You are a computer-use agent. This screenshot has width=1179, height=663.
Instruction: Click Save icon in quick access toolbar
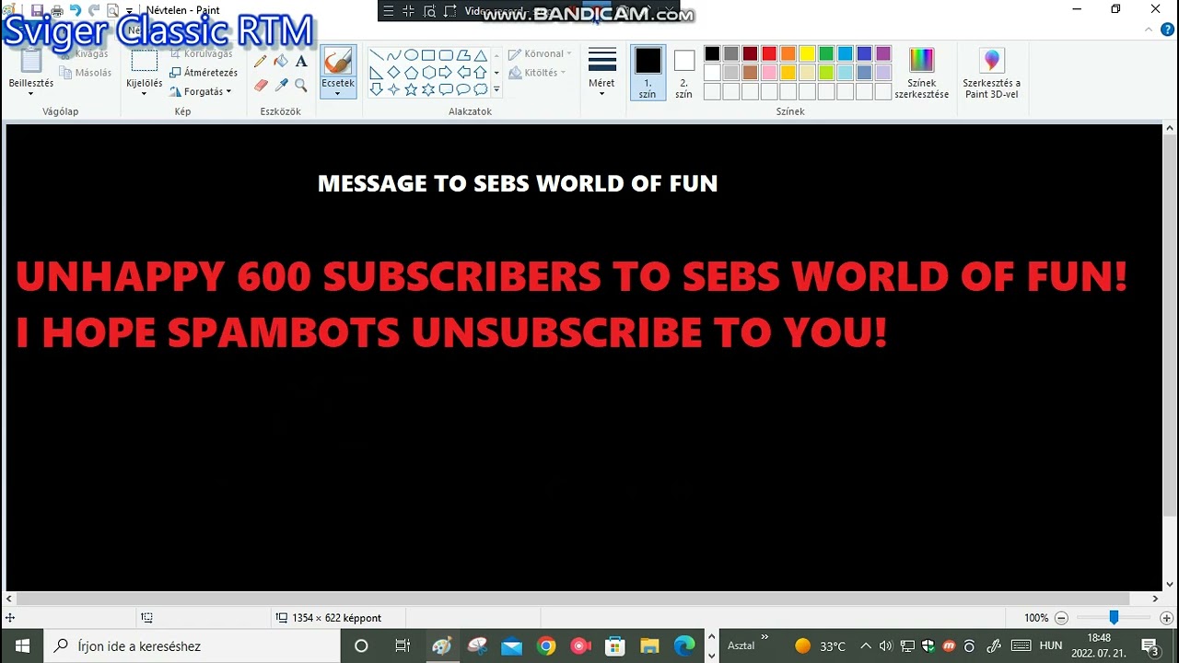pyautogui.click(x=38, y=10)
